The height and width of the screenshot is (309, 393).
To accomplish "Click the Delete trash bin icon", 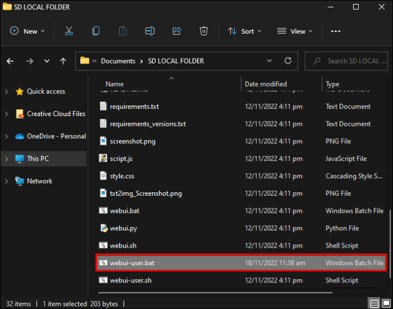I will pos(204,31).
